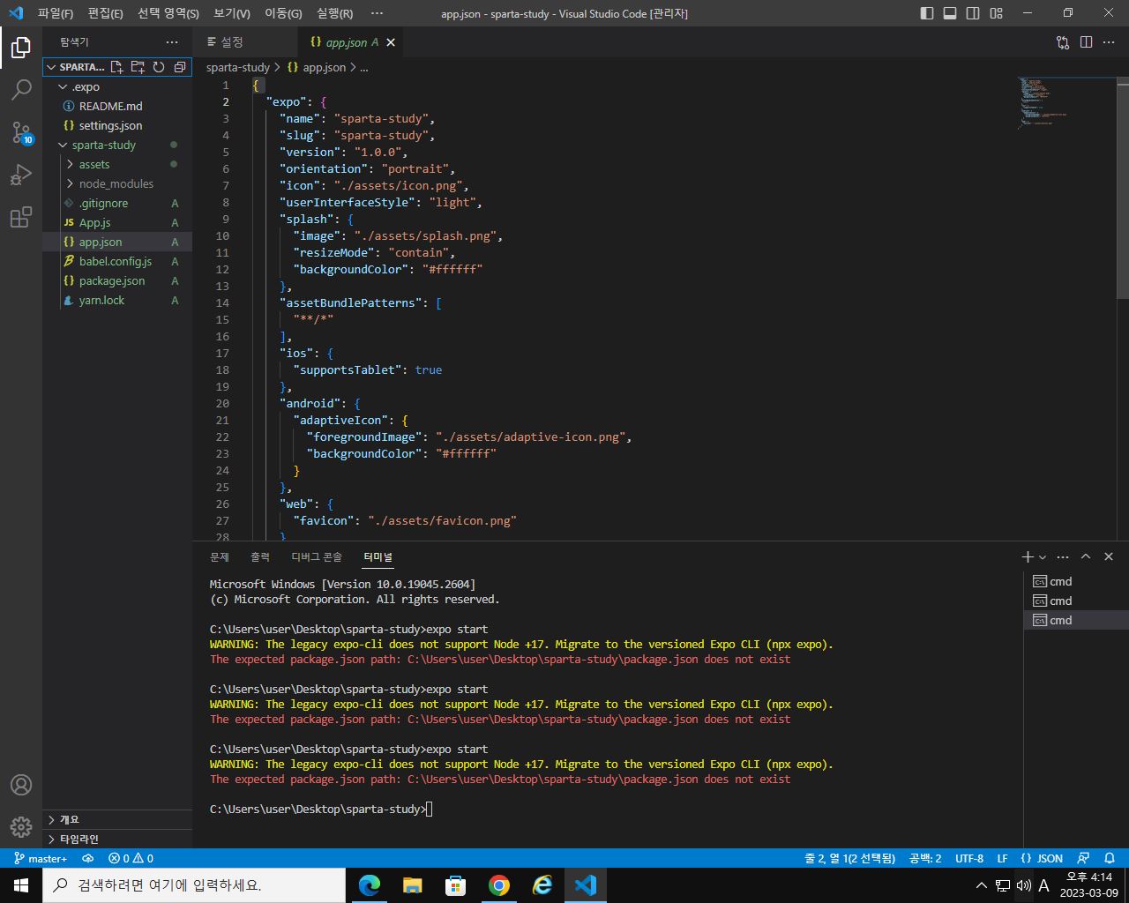
Task: Open the 보기(V) menu
Action: click(232, 13)
